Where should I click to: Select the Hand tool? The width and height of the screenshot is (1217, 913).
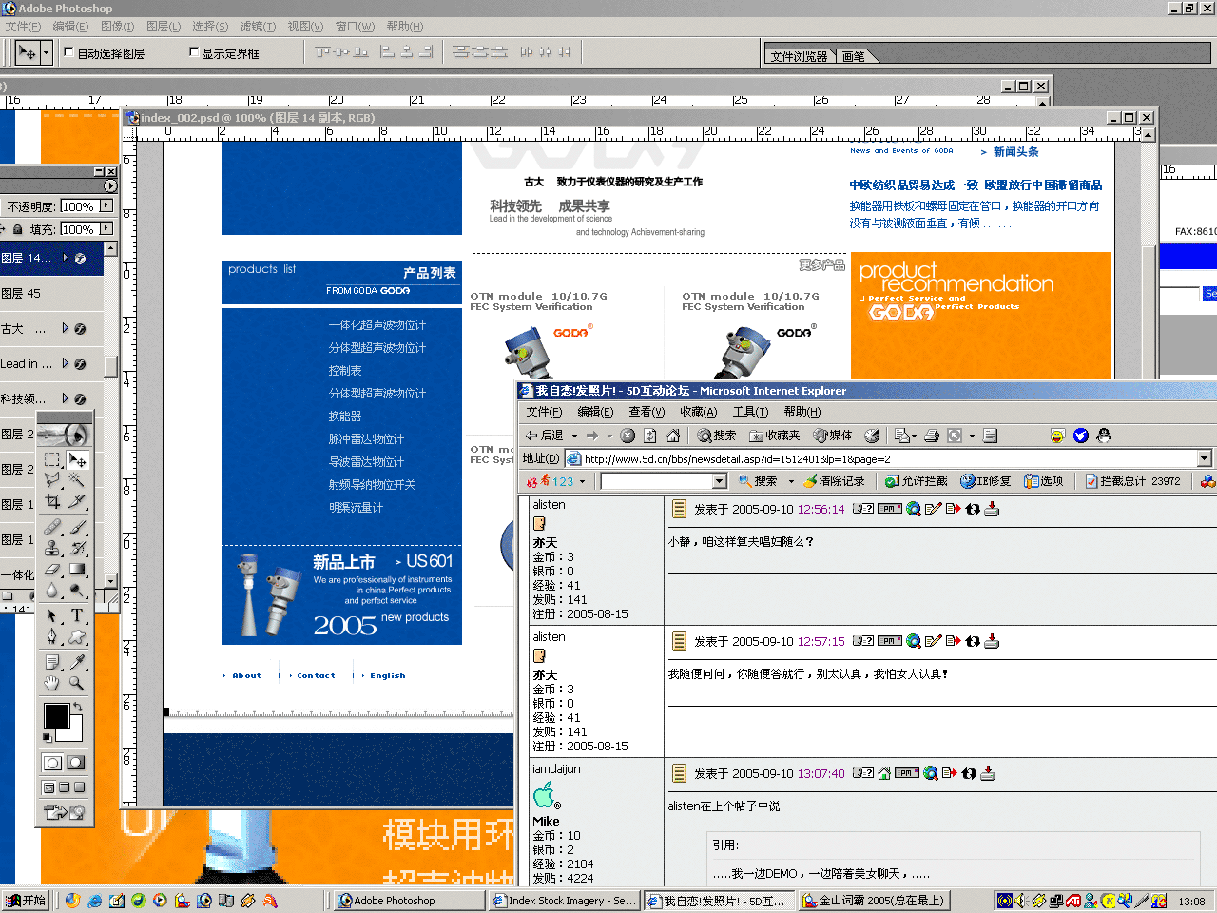(x=52, y=683)
